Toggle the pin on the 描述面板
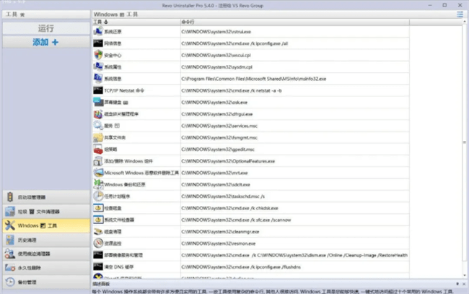469x294 pixels. point(457,284)
